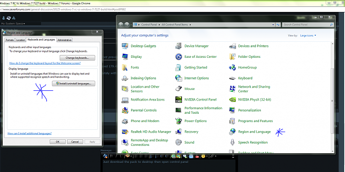
Task: Open the Recovery icon
Action: click(x=178, y=132)
